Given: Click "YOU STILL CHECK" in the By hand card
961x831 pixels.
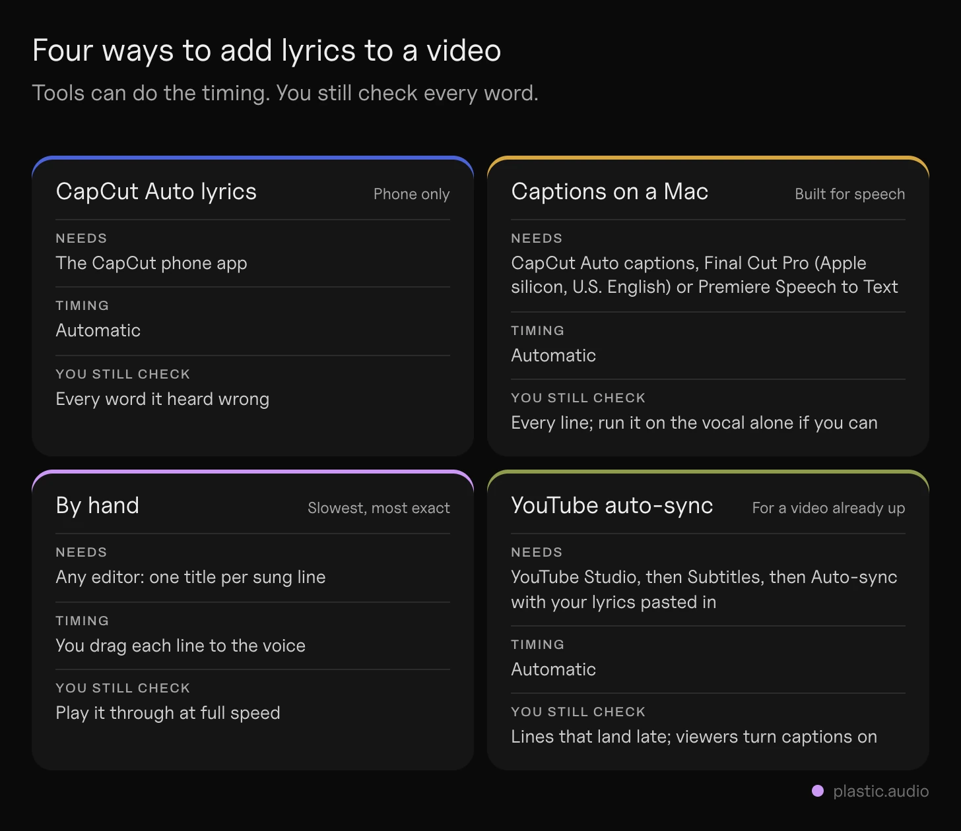Looking at the screenshot, I should (x=123, y=688).
